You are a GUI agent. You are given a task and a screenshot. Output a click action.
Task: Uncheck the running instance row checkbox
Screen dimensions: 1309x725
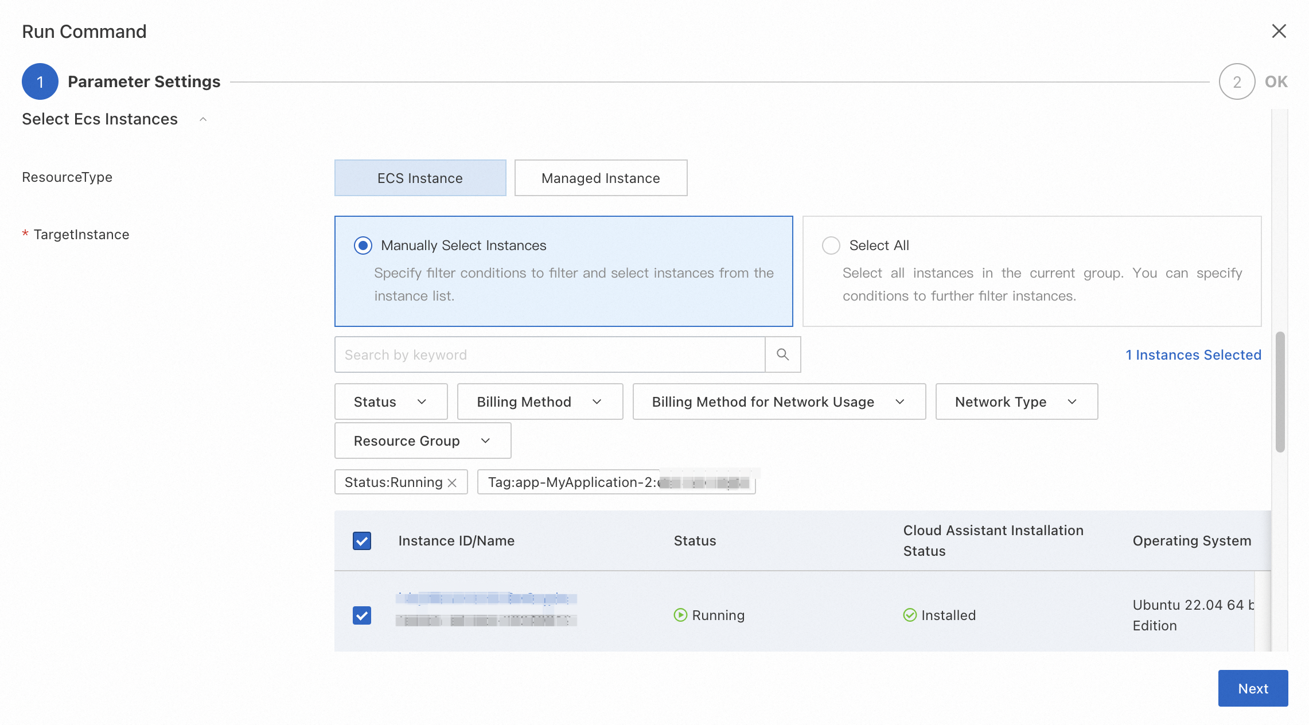tap(361, 615)
